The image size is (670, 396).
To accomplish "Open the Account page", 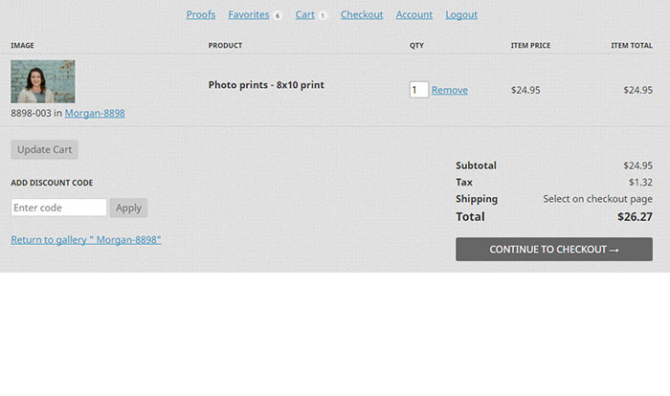I will click(414, 14).
